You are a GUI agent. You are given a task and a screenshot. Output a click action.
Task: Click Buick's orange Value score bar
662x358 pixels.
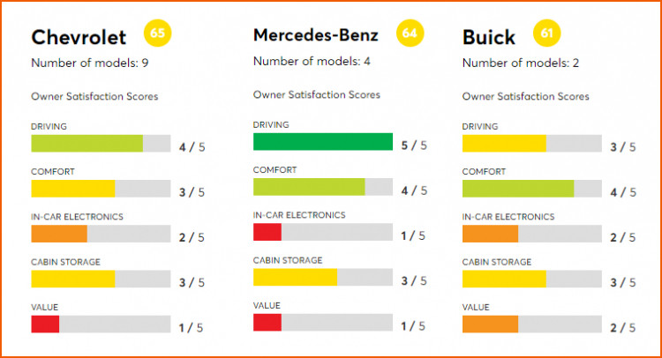pyautogui.click(x=490, y=324)
